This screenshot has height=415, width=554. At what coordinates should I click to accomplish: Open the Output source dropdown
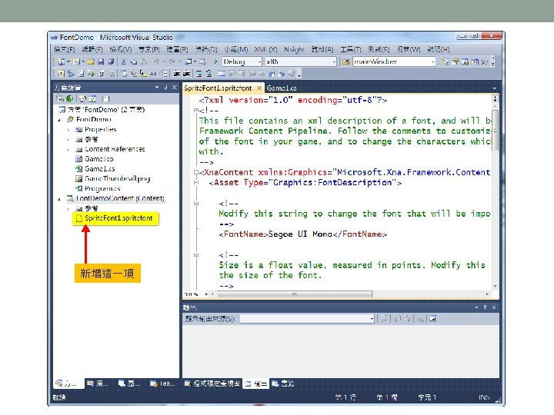[x=372, y=319]
